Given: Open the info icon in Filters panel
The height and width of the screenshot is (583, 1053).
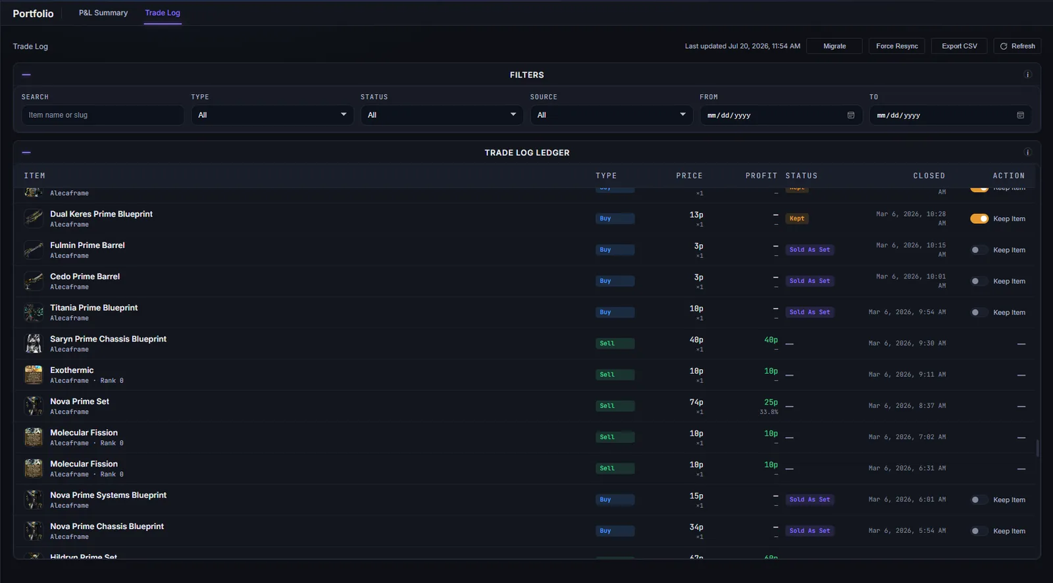Looking at the screenshot, I should 1027,74.
